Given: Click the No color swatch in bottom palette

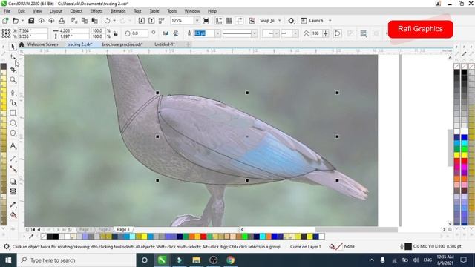Looking at the screenshot, I should (x=44, y=236).
